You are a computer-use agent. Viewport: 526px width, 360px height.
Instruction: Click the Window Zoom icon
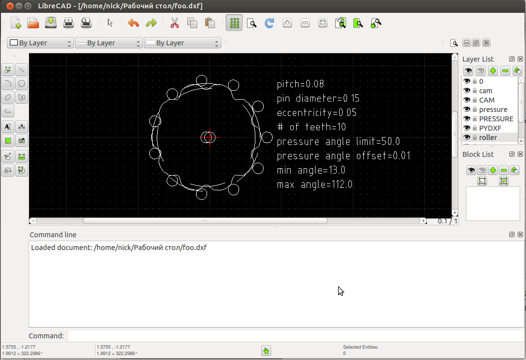(358, 23)
